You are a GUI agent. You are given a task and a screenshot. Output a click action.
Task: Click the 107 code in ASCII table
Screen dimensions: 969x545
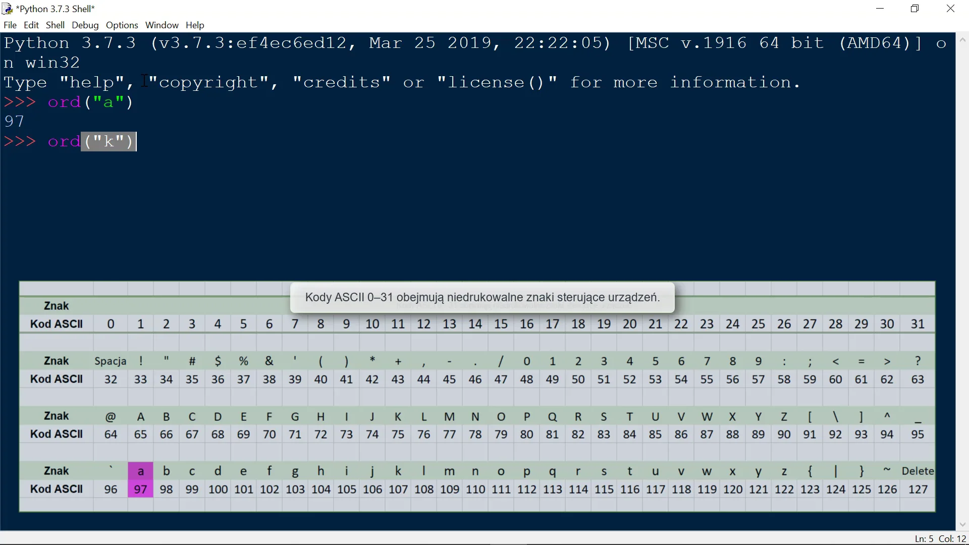pos(398,489)
